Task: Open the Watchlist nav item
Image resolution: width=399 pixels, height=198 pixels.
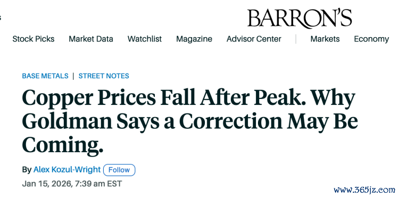Action: click(145, 39)
